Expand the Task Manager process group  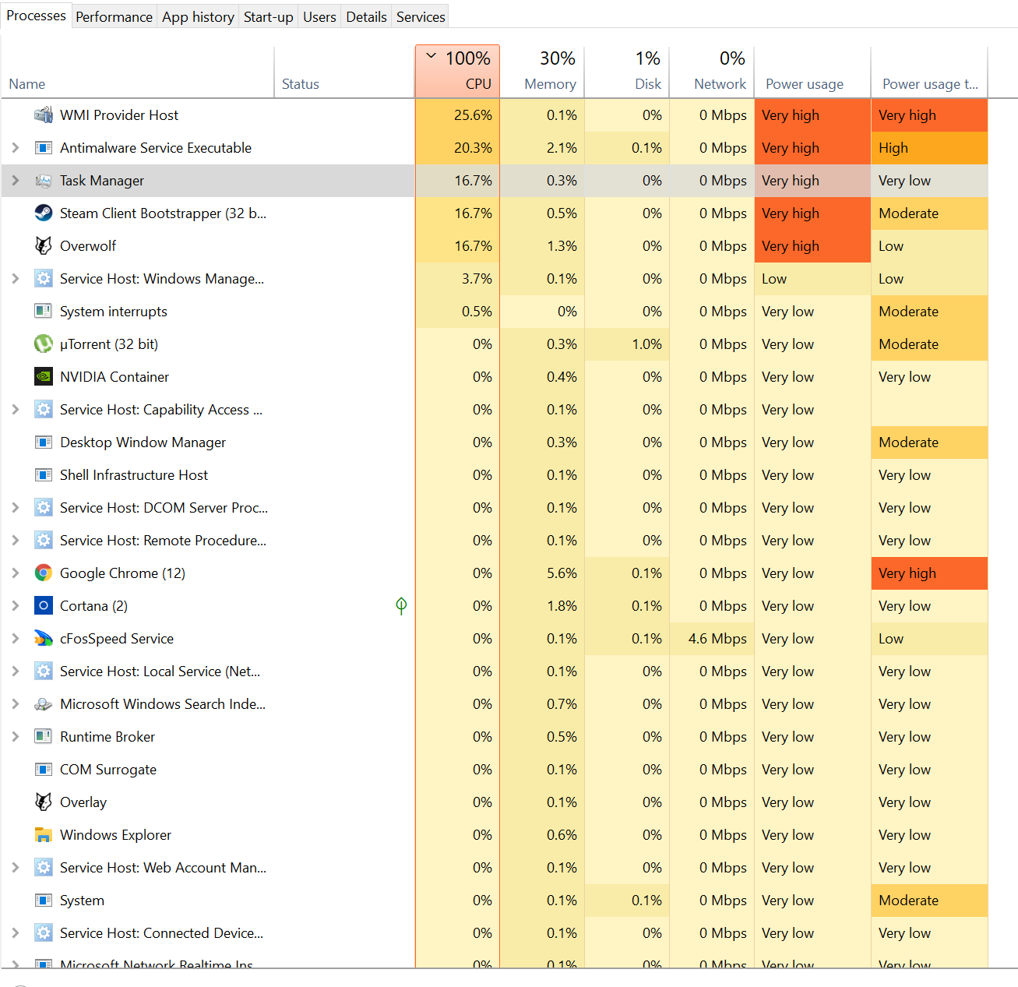pyautogui.click(x=15, y=181)
